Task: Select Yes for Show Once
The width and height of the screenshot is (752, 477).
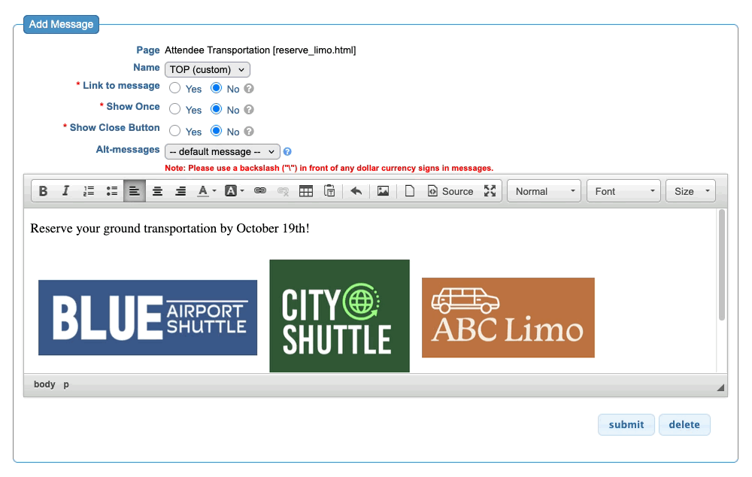Action: (175, 109)
